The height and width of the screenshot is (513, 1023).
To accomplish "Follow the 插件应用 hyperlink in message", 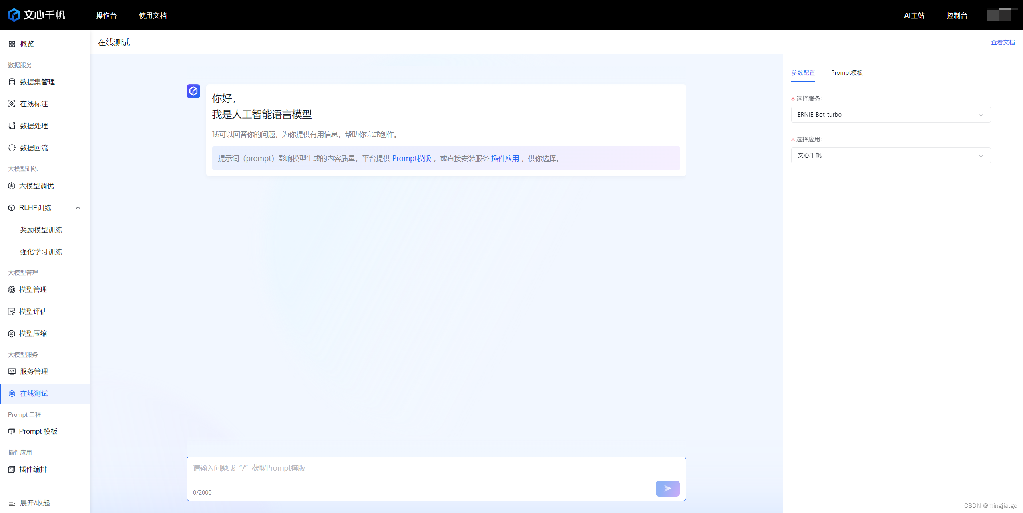I will 505,159.
